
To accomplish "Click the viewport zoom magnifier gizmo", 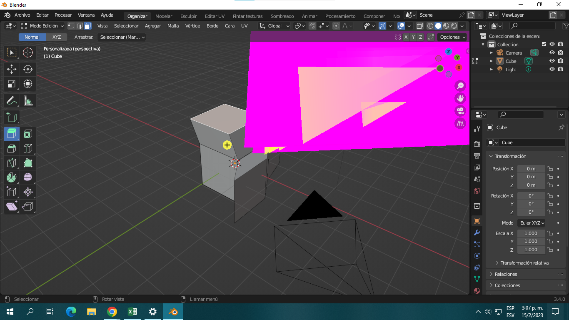I will pyautogui.click(x=460, y=86).
